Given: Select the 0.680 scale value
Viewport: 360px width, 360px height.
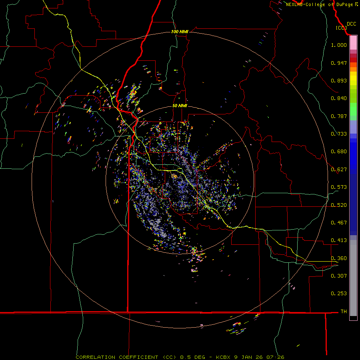Looking at the screenshot, I should [x=339, y=152].
